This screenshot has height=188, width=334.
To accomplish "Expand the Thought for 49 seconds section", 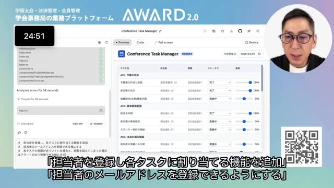I will (33, 99).
